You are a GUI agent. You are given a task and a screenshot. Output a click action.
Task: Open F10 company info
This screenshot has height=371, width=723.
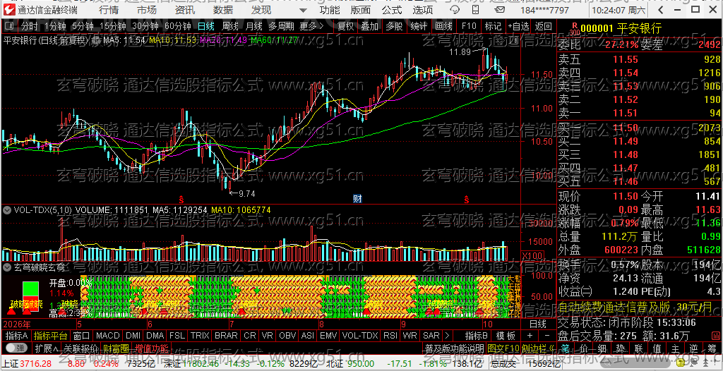coord(469,26)
